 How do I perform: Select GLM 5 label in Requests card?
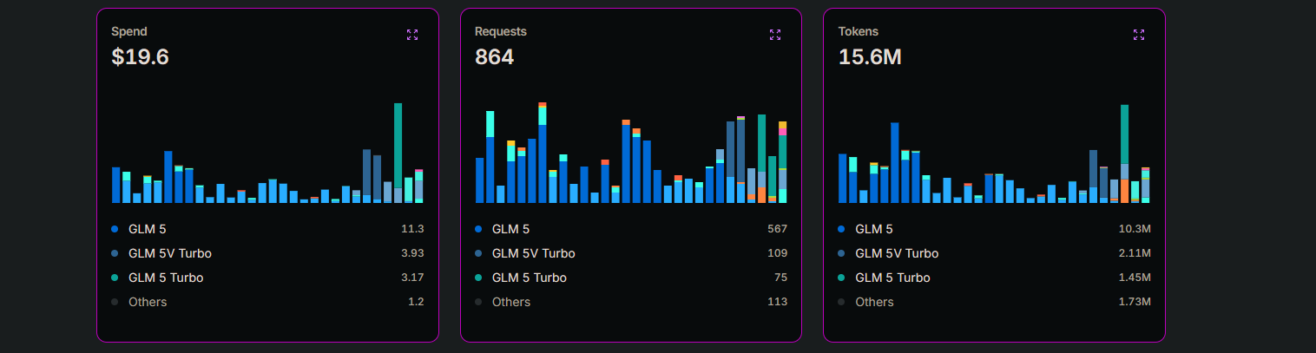[510, 229]
